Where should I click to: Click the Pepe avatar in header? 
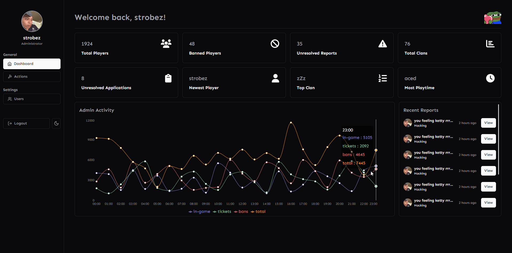point(493,18)
